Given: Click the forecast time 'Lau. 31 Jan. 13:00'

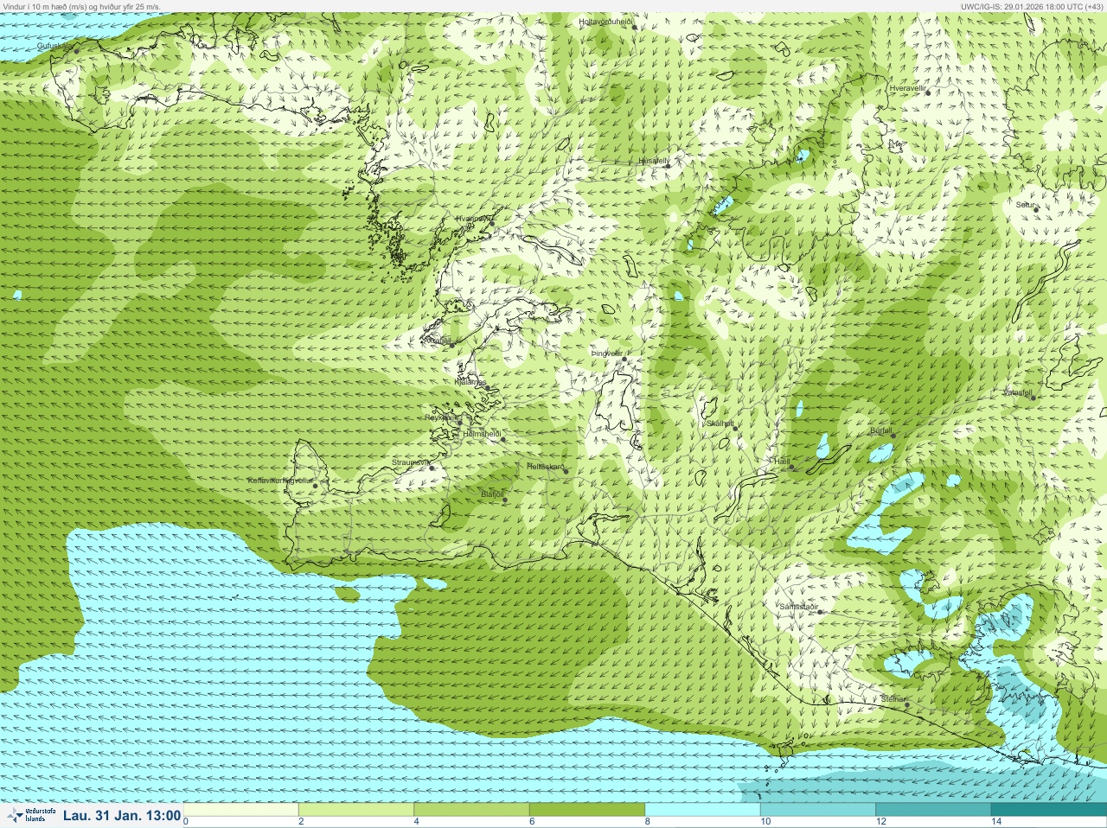Looking at the screenshot, I should (122, 815).
